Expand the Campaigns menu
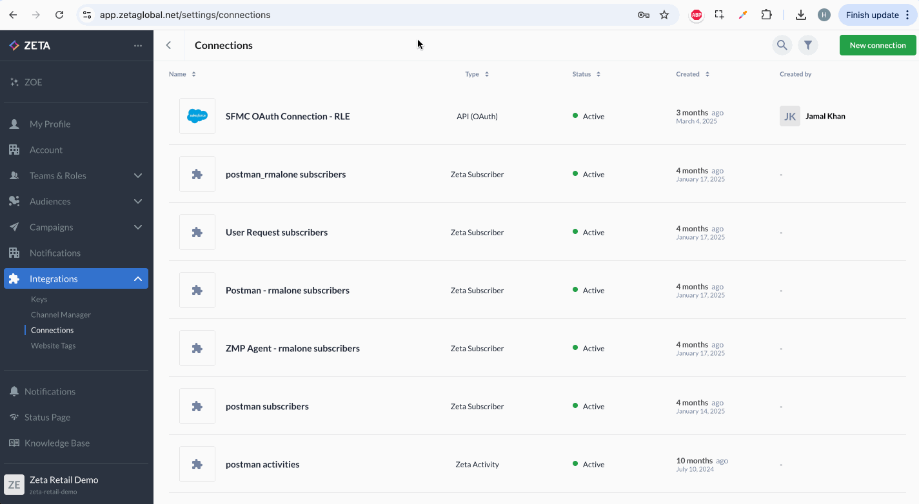The height and width of the screenshot is (504, 919). [x=137, y=227]
